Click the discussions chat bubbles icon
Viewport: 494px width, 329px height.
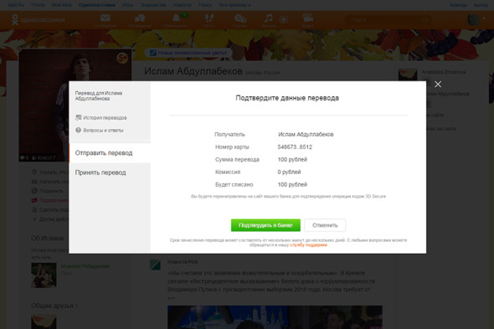[140, 18]
